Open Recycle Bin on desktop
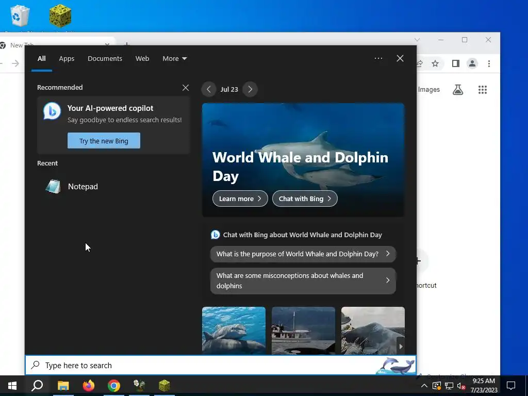Screen dimensions: 528x396 (x=20, y=16)
